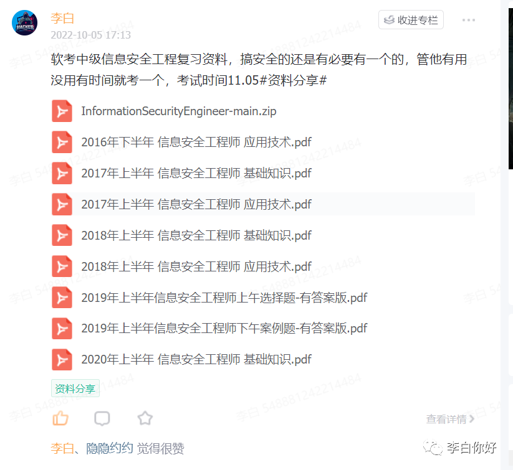Image resolution: width=513 pixels, height=470 pixels.
Task: Expand details via the 查看详情 chevron arrow
Action: [x=471, y=419]
